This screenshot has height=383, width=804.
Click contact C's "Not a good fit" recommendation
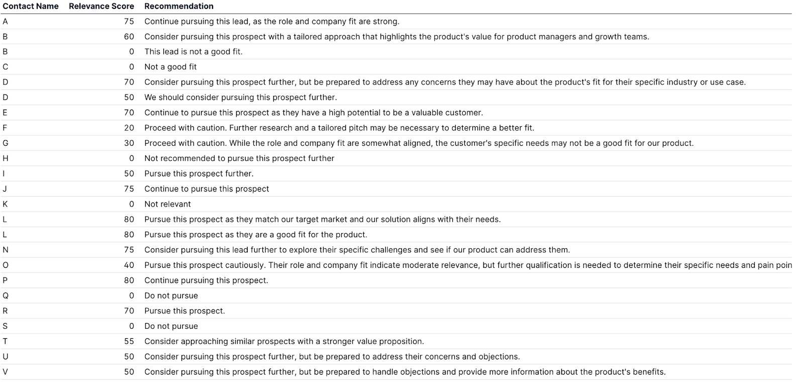tap(170, 67)
